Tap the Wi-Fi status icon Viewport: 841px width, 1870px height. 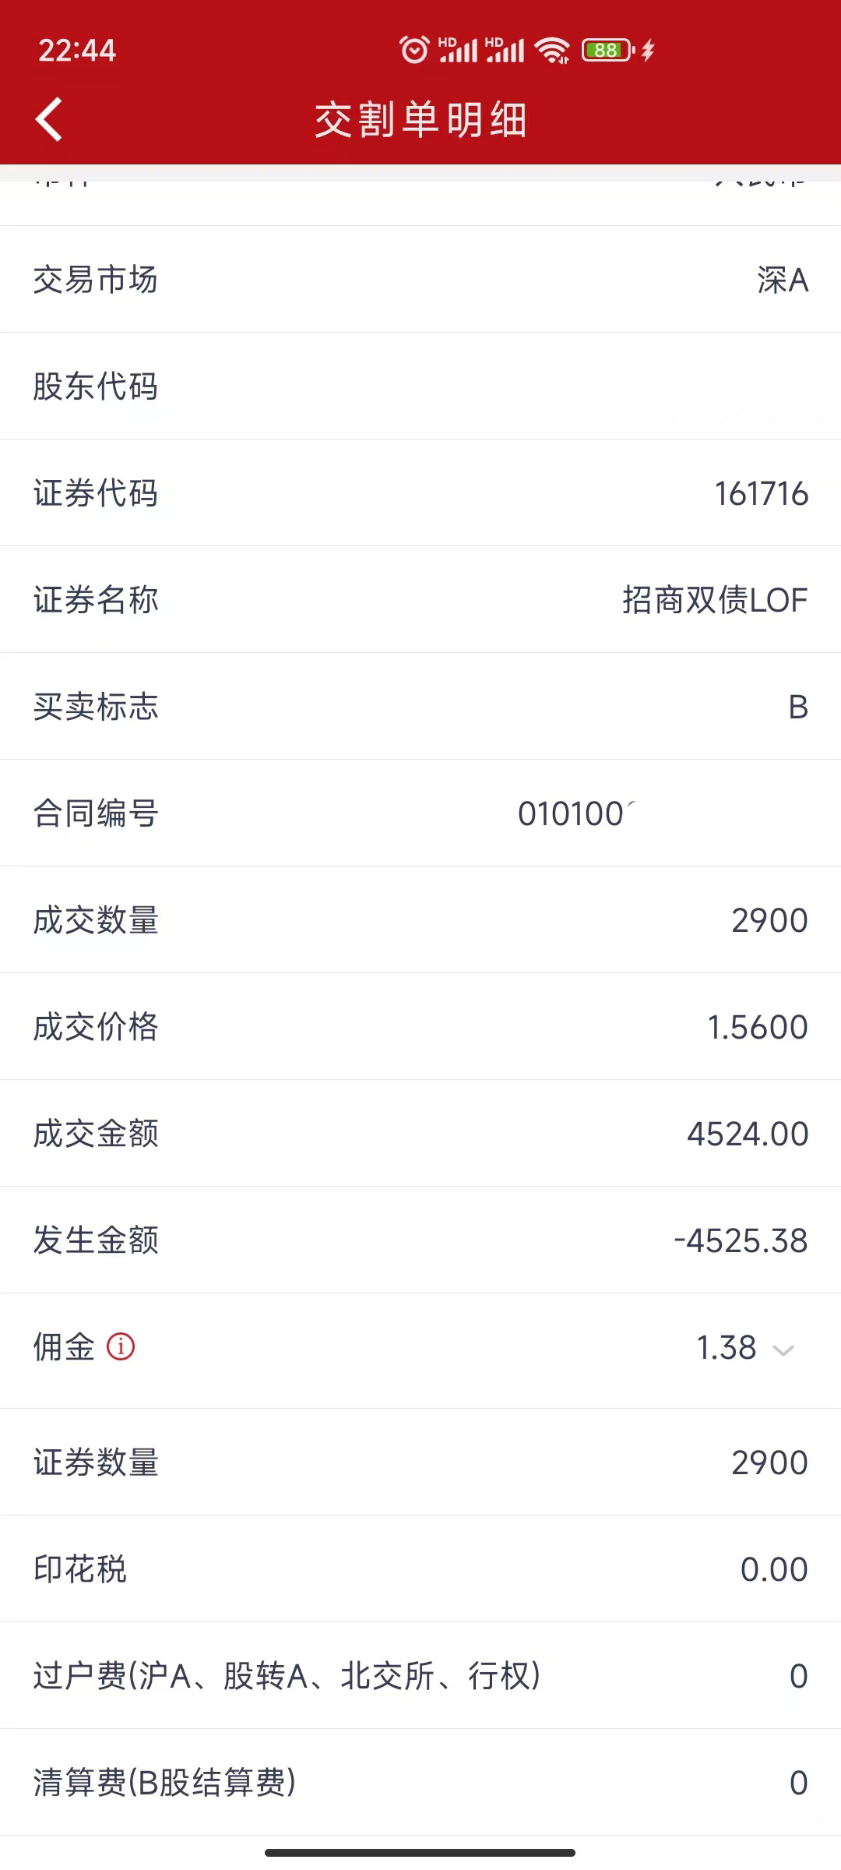point(552,51)
